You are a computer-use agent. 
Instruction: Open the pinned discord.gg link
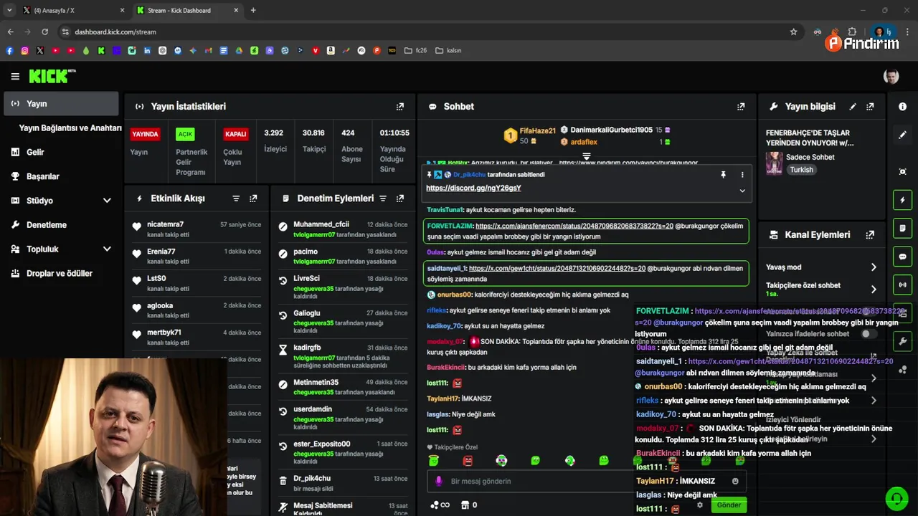(x=473, y=188)
